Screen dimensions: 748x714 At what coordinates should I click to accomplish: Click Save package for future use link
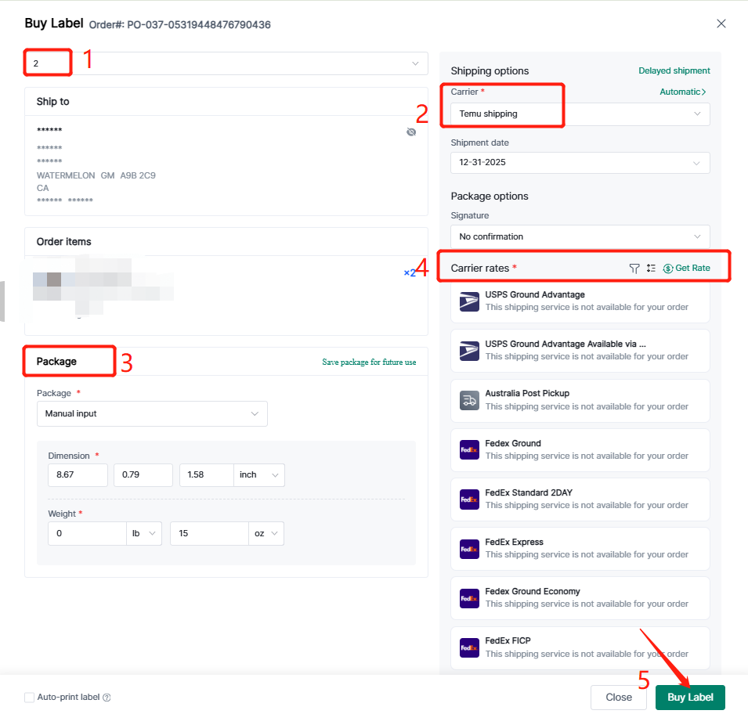click(x=369, y=362)
